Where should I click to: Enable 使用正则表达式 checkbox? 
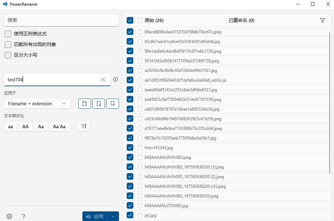point(8,34)
